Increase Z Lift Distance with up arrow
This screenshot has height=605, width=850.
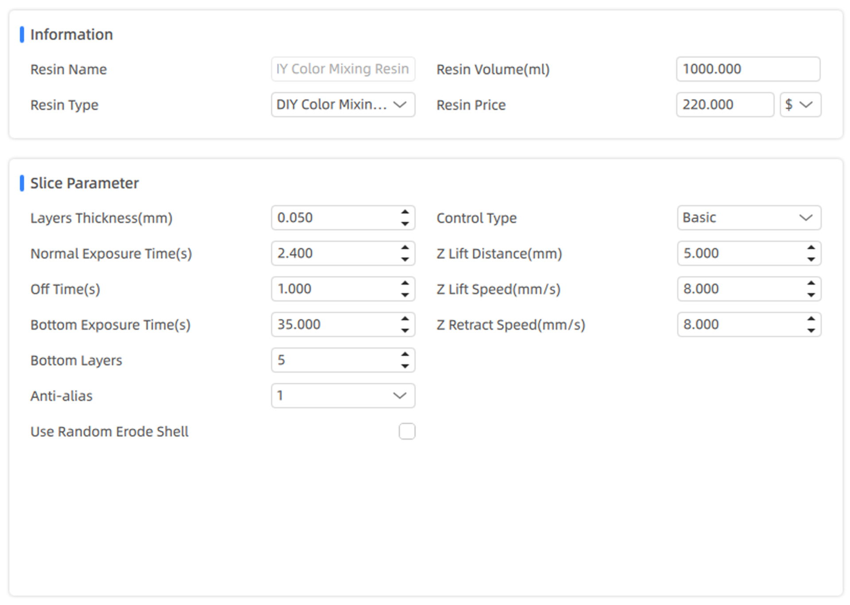click(x=811, y=248)
